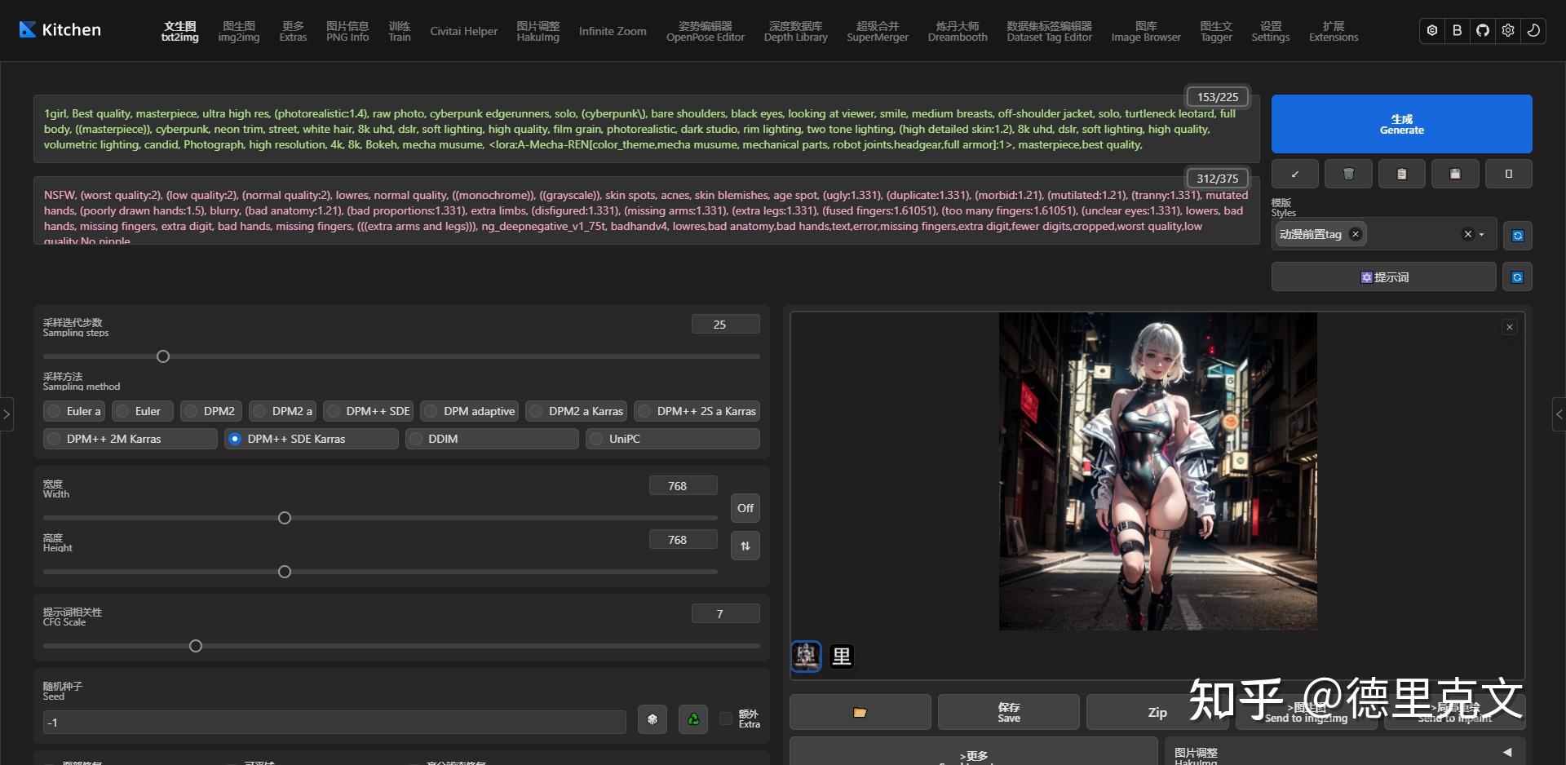Screen dimensions: 1566x765
Task: Click the trash icon to clear prompt
Action: click(1348, 174)
